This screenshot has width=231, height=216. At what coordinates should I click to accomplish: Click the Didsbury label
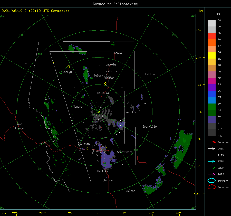pos(97,115)
